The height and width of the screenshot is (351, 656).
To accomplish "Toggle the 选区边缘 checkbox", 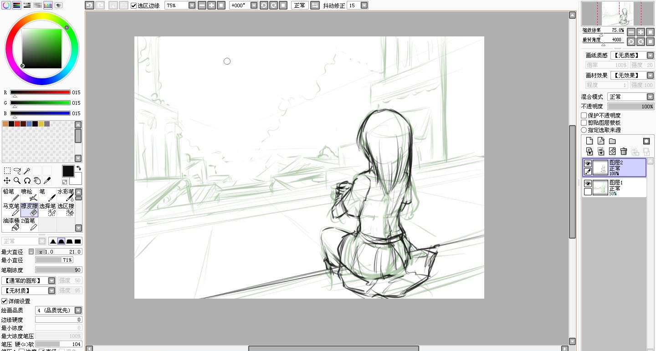I will pyautogui.click(x=133, y=5).
